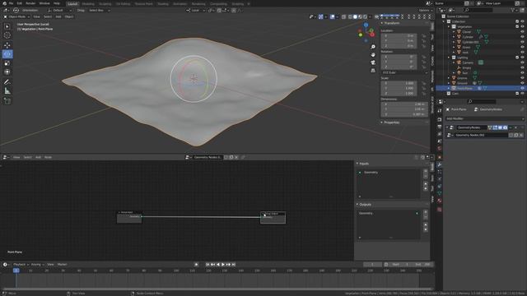The width and height of the screenshot is (527, 296).
Task: Select the Cursor tool in viewport toolbar
Action: [7, 35]
